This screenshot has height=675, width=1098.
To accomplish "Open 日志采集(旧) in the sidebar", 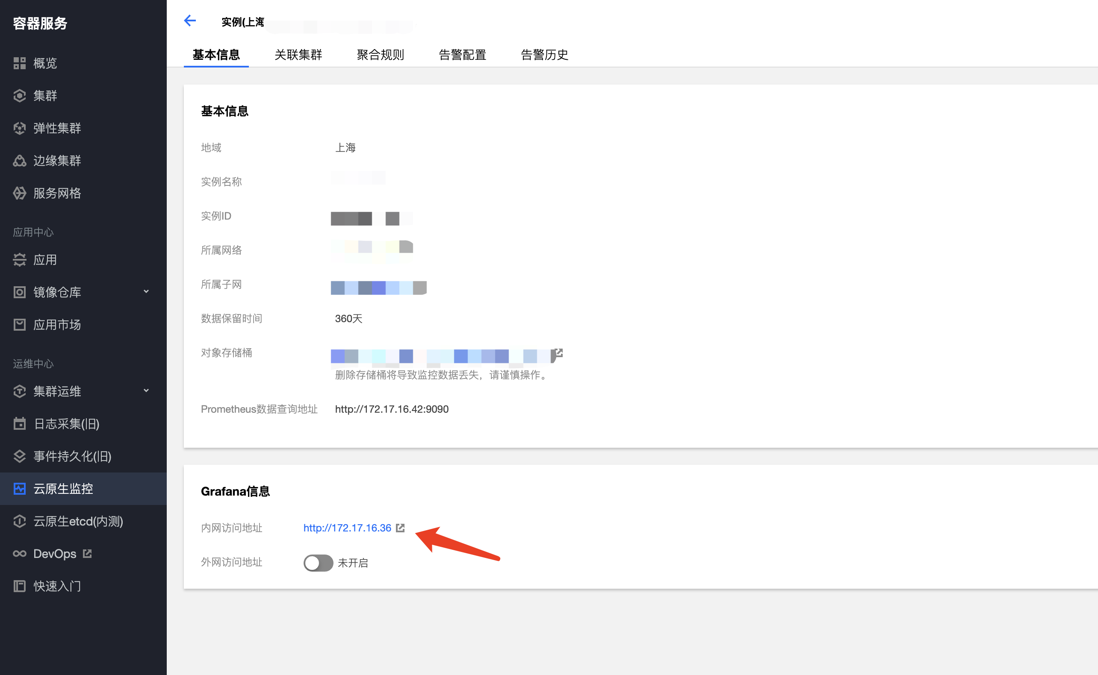I will tap(66, 424).
